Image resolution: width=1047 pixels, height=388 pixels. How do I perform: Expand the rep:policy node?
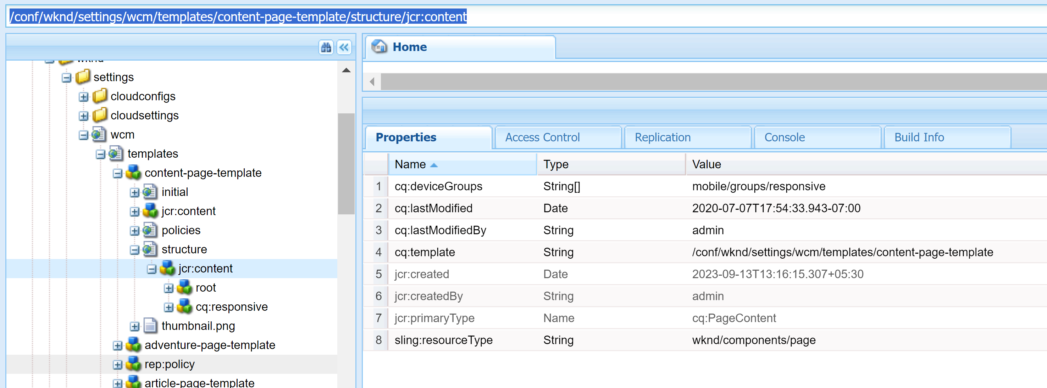coord(117,364)
